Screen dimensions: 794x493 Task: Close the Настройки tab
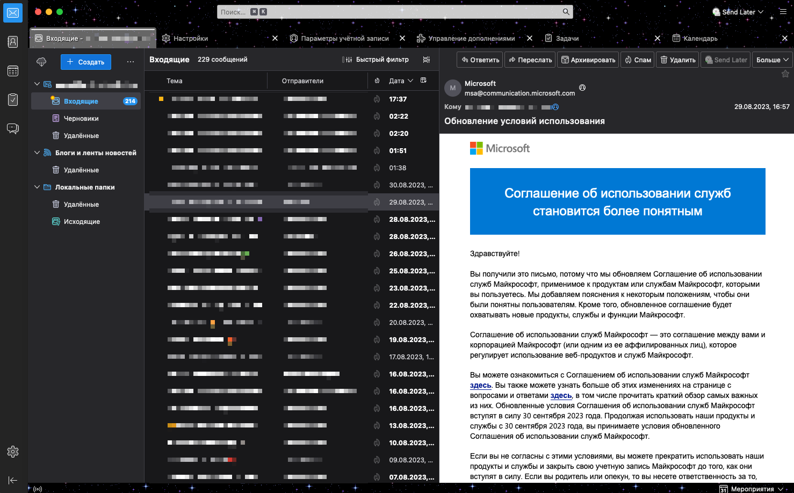click(x=275, y=38)
